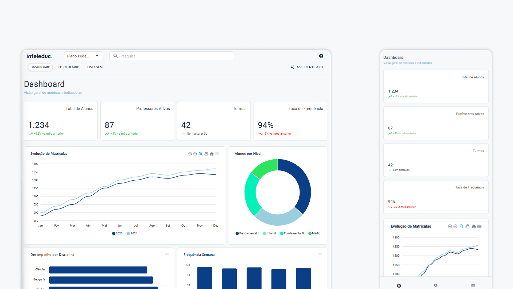The height and width of the screenshot is (289, 513).
Task: Click the "+12% vs mês anterior" text in desktop card
Action: coord(49,134)
